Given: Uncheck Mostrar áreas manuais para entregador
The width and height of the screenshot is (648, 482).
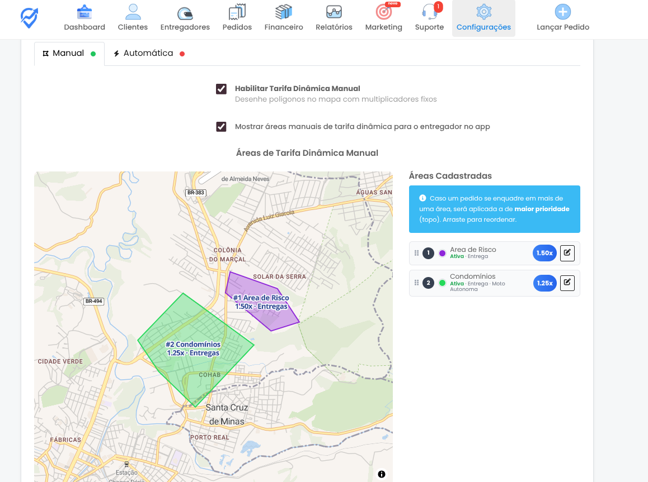Looking at the screenshot, I should [222, 127].
